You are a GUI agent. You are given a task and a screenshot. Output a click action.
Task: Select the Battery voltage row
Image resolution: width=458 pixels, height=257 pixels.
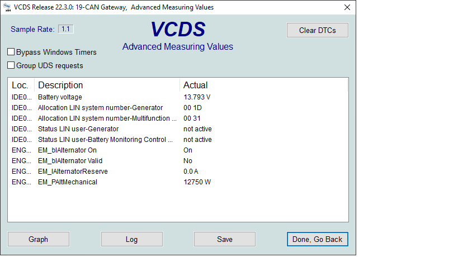[x=178, y=97]
